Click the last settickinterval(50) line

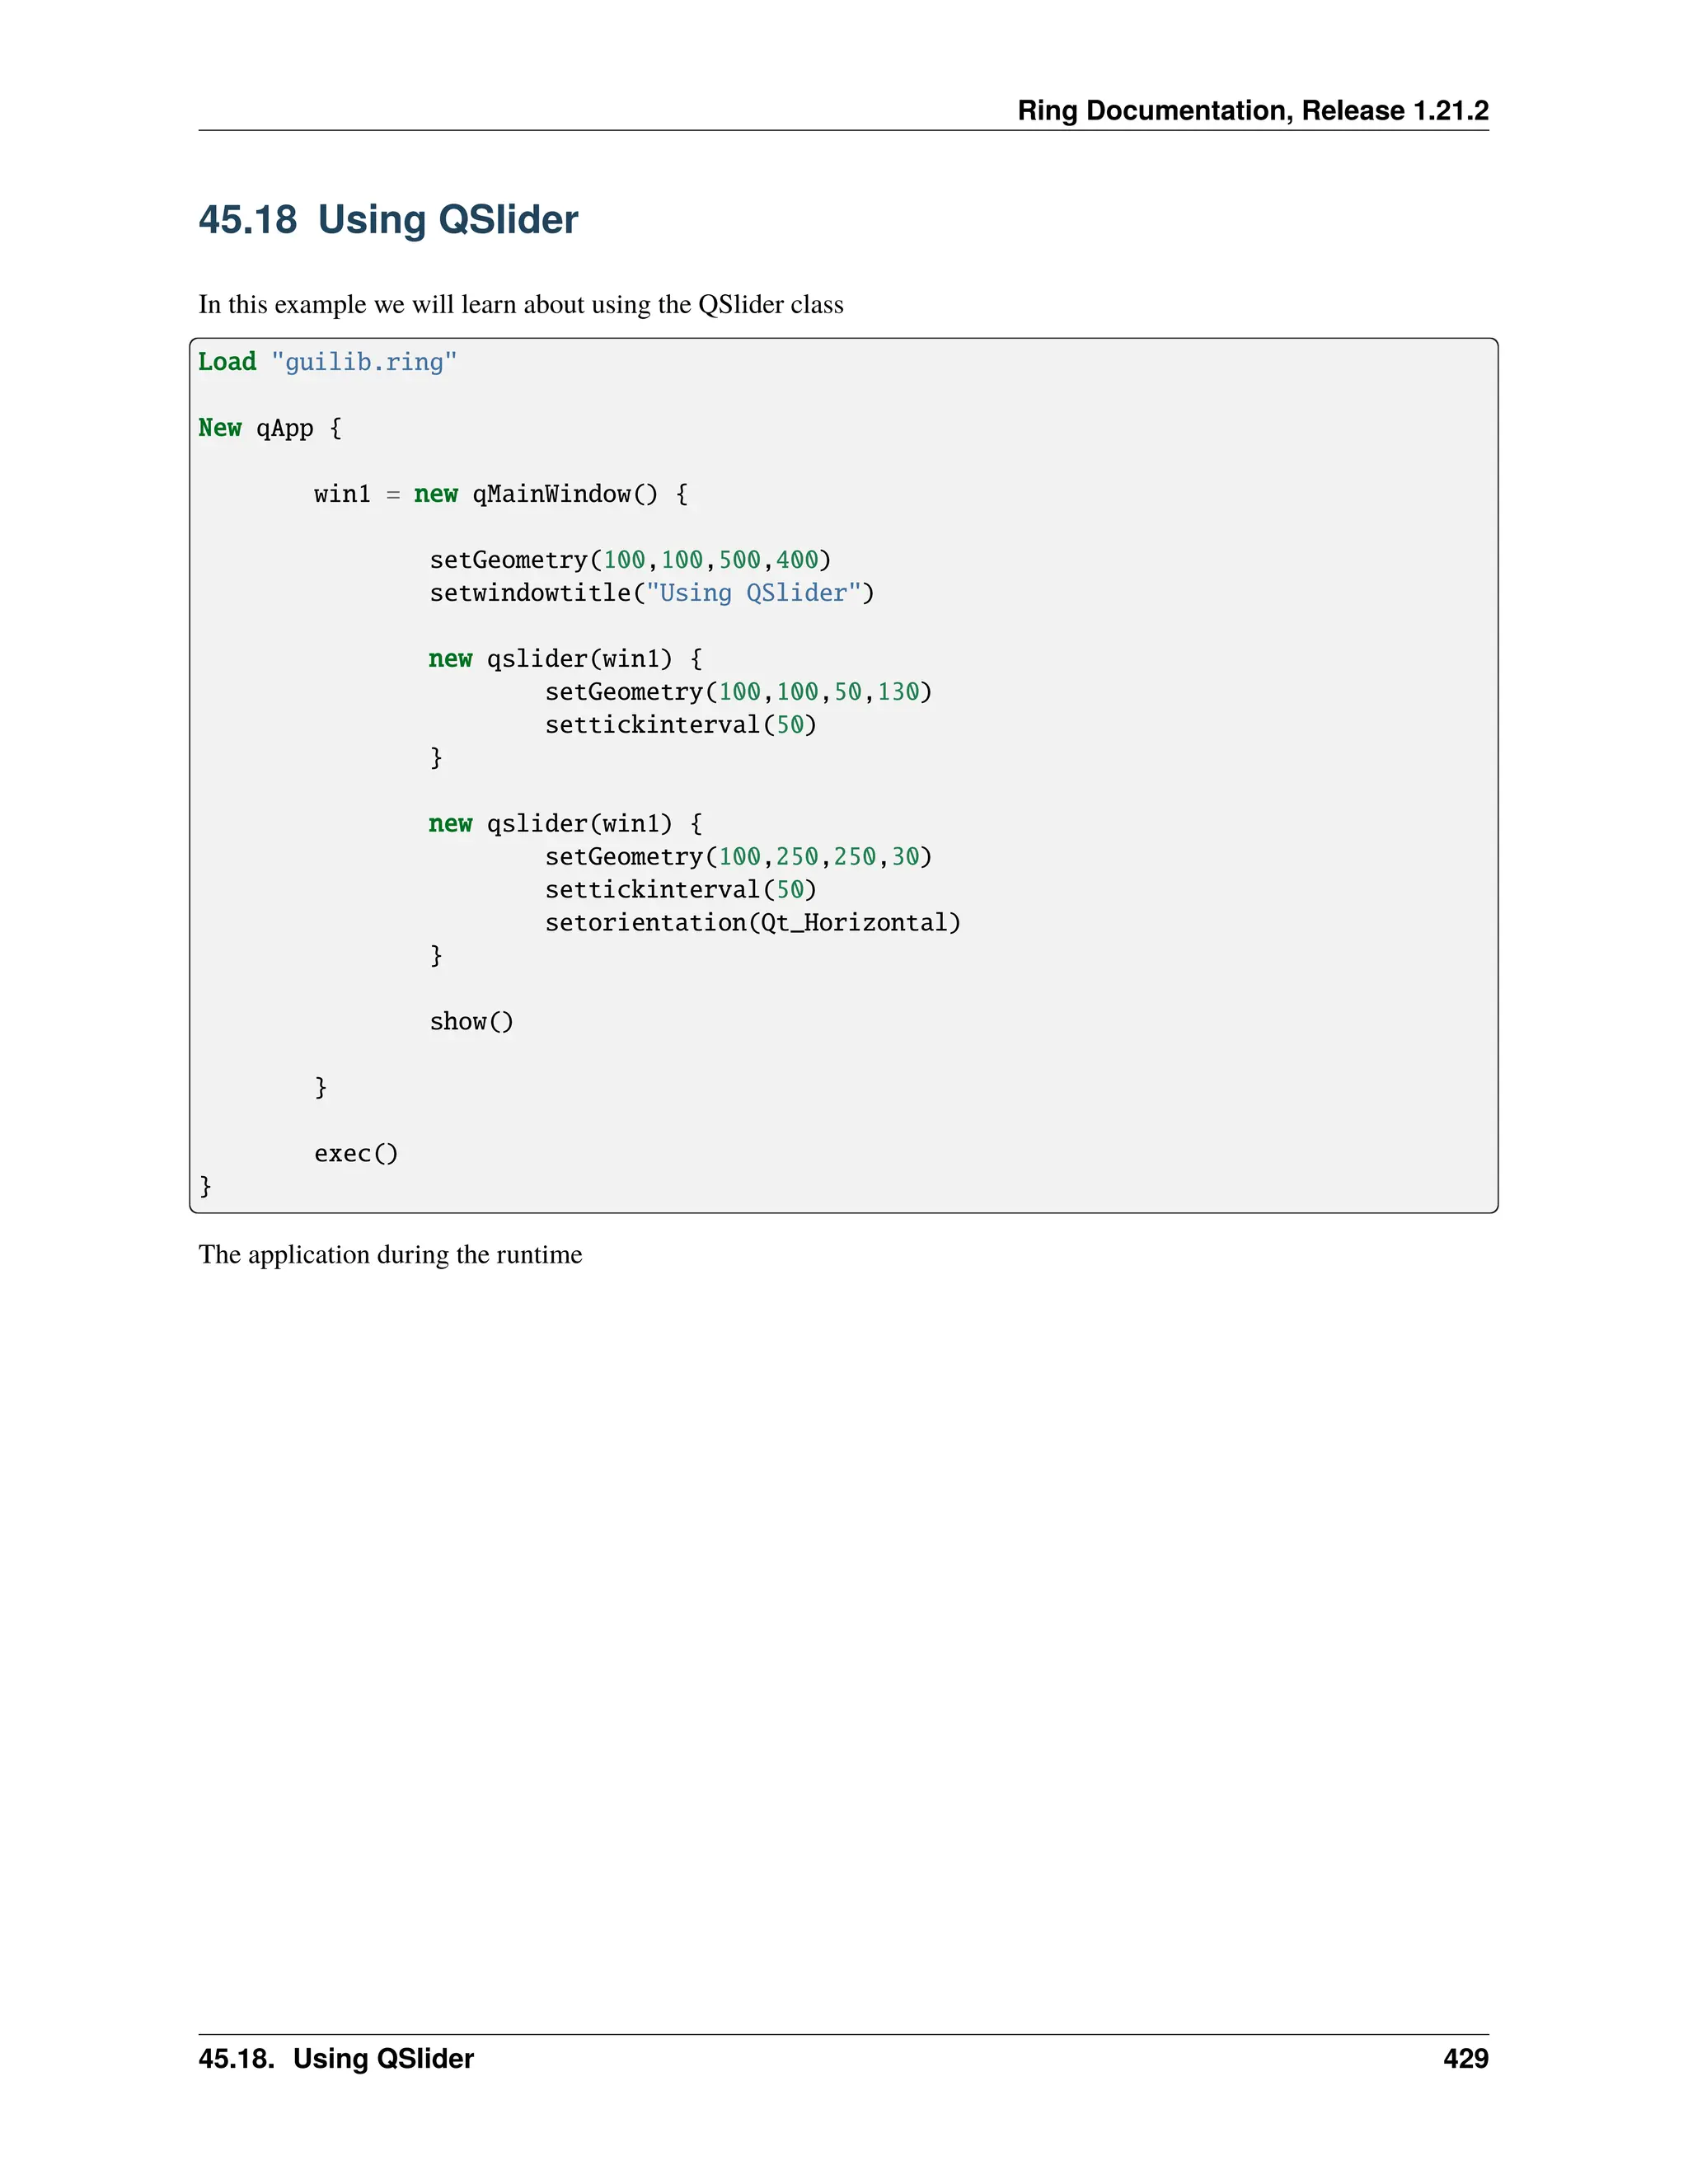(680, 890)
